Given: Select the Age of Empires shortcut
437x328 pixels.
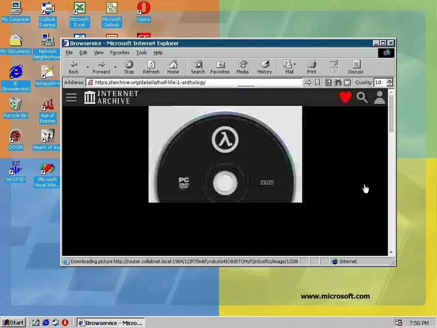Looking at the screenshot, I should pyautogui.click(x=47, y=111).
